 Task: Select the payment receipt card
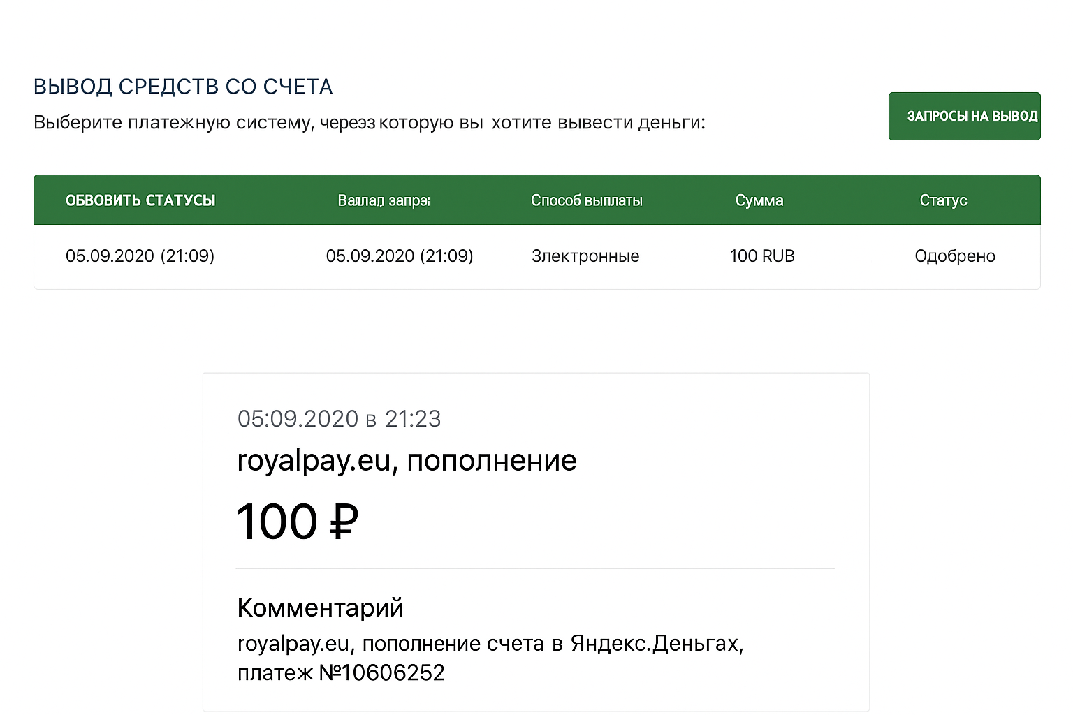pos(536,543)
